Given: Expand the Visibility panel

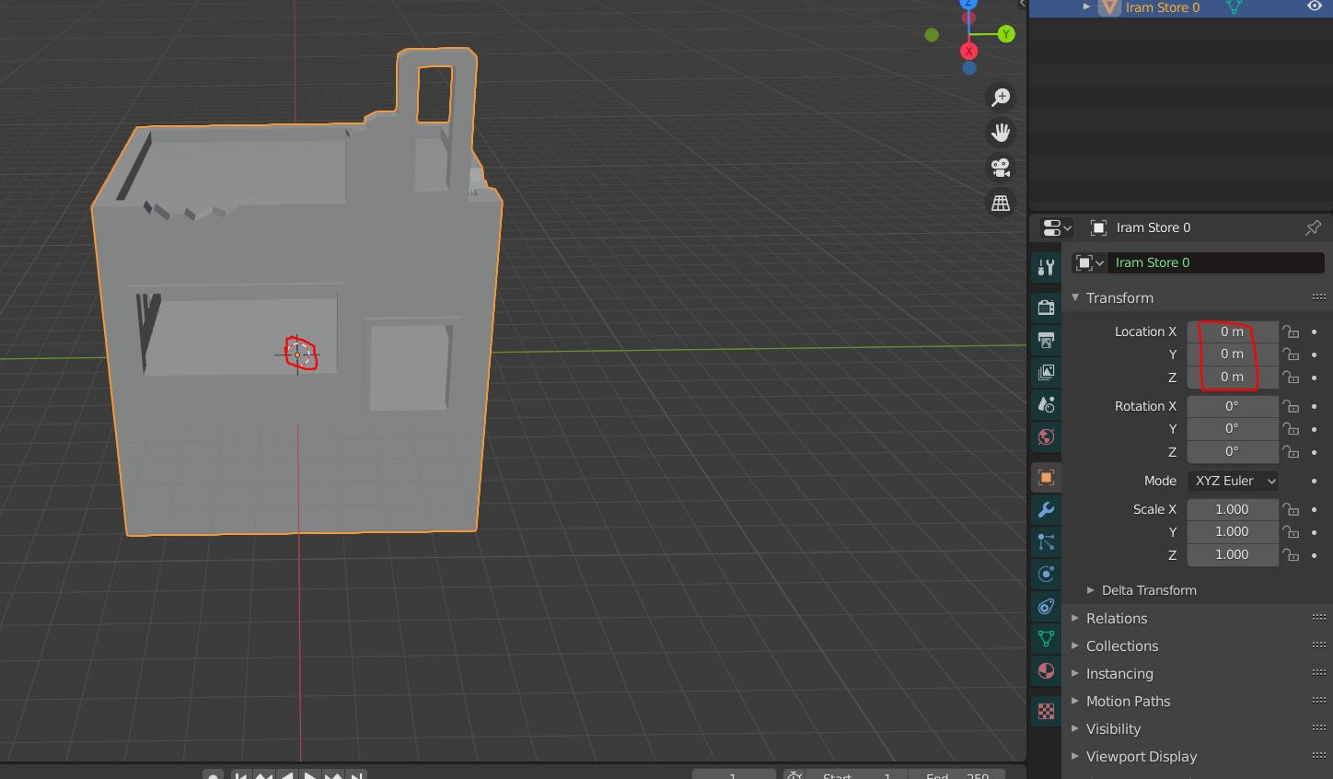Looking at the screenshot, I should tap(1075, 729).
